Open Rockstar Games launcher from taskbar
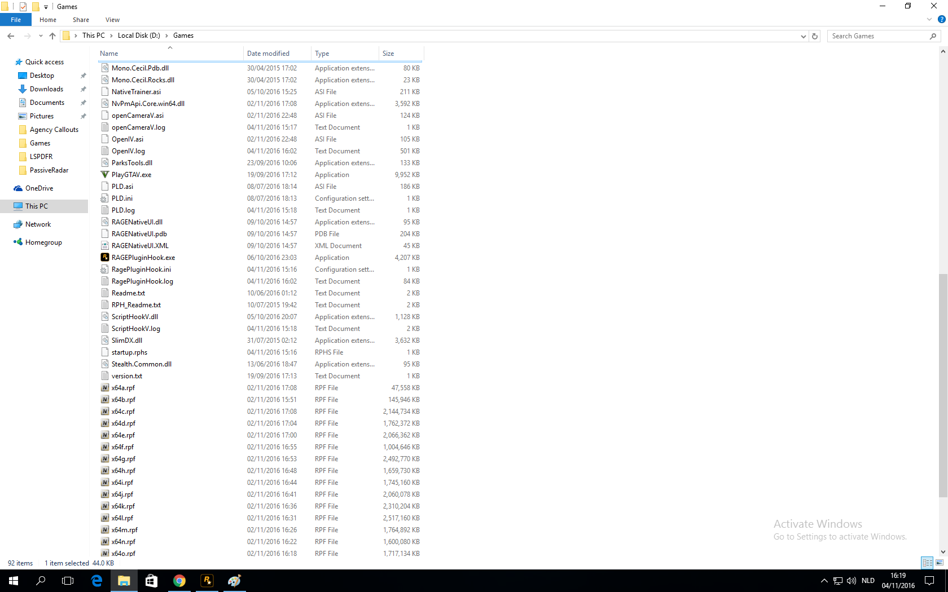948x592 pixels. click(207, 581)
